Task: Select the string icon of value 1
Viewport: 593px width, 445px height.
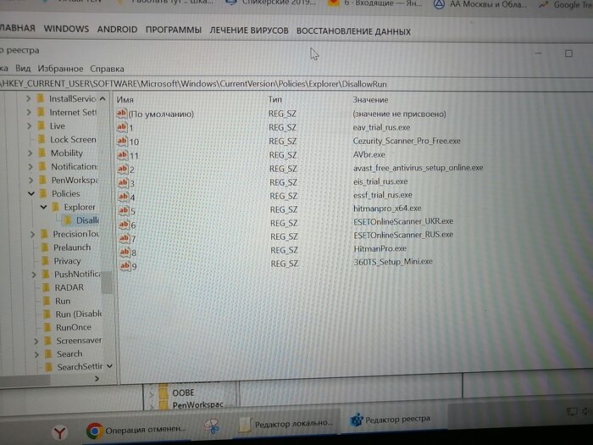Action: coord(121,127)
